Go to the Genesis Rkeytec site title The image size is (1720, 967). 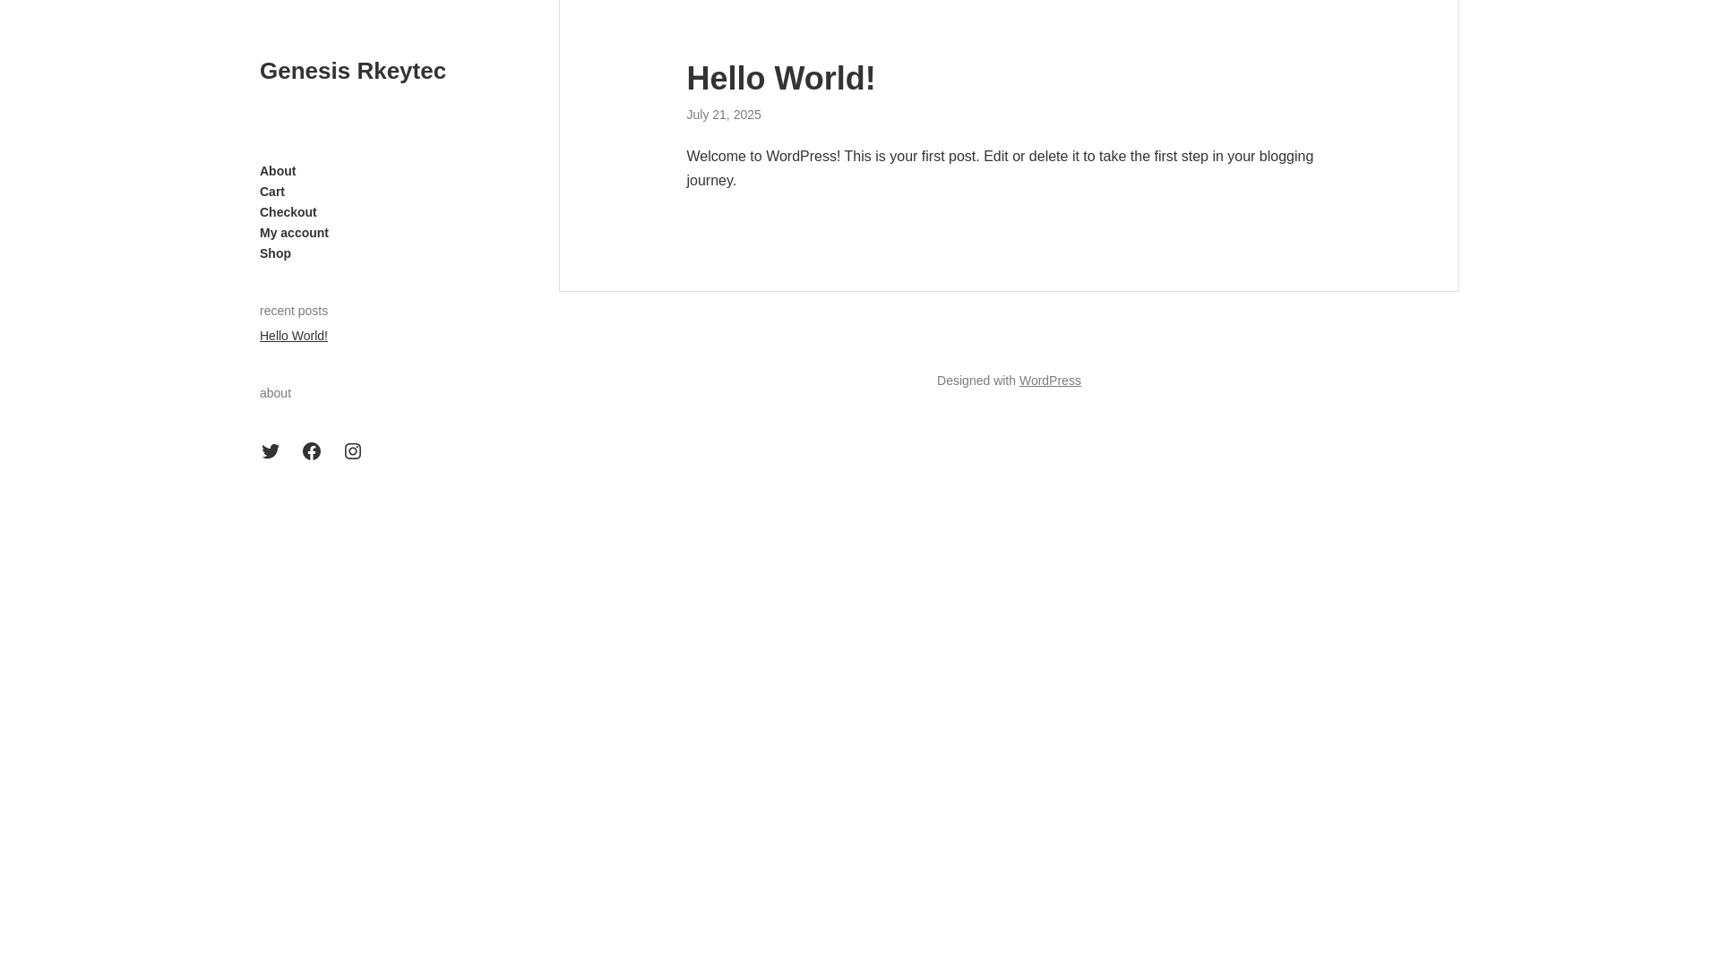click(x=353, y=71)
